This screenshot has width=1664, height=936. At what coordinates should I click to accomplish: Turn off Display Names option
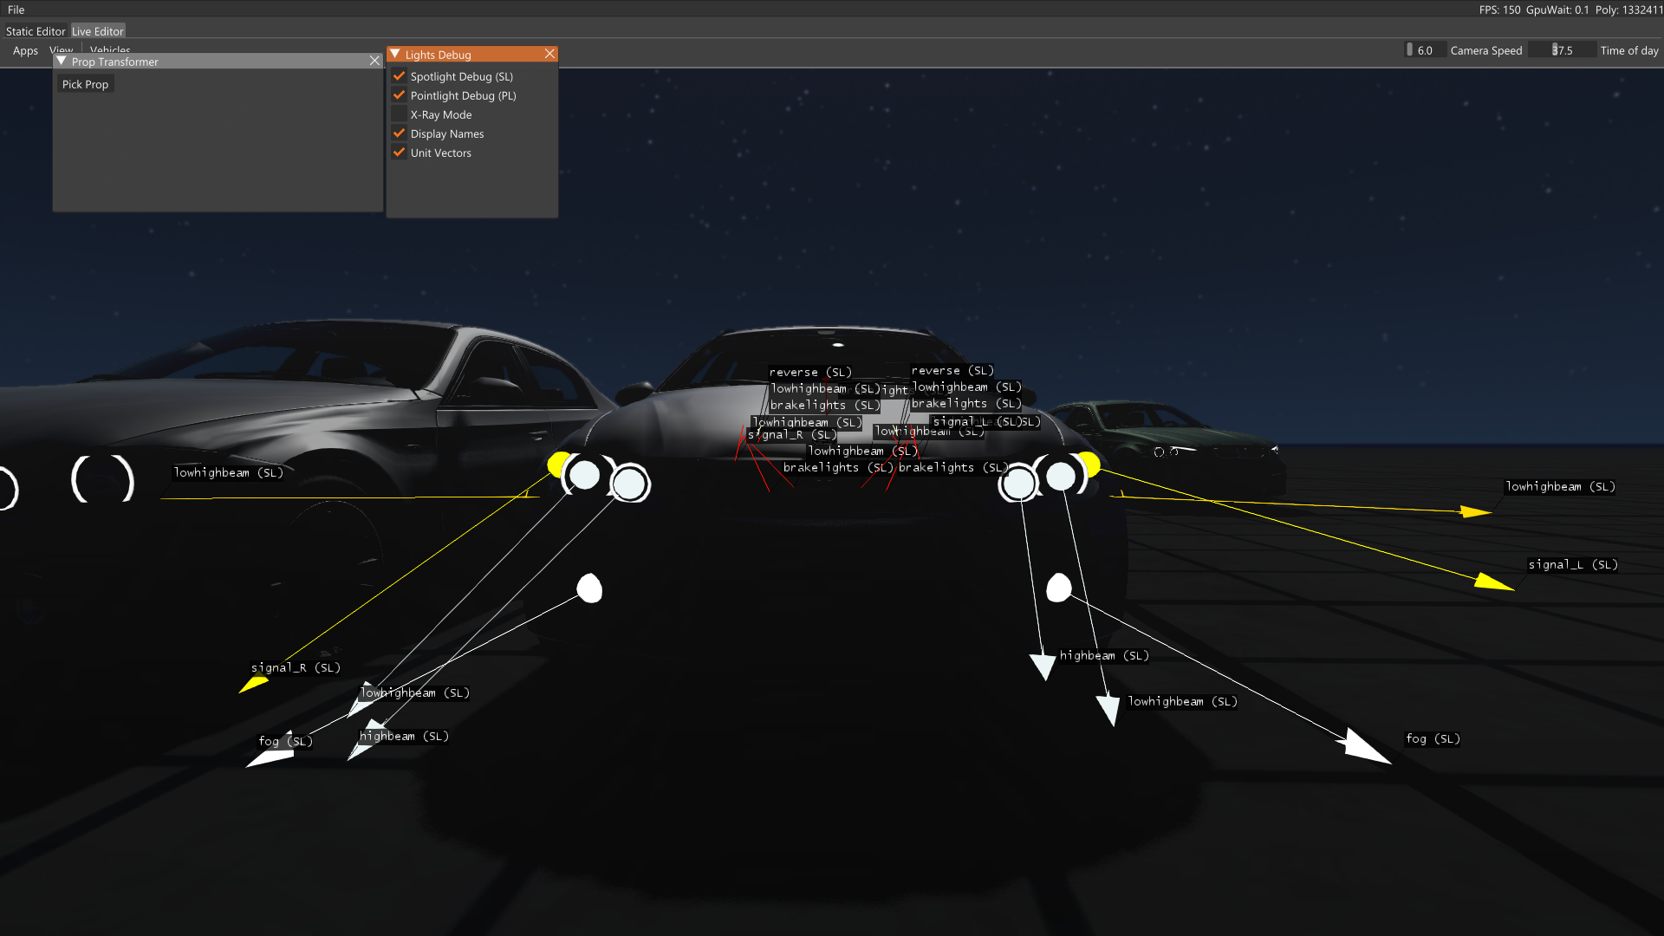tap(400, 133)
